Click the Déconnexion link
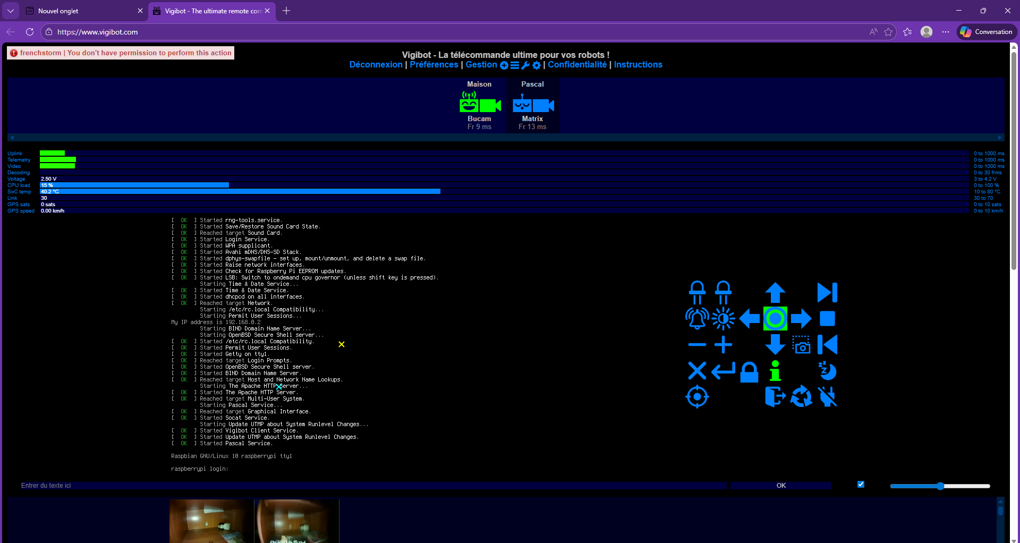Viewport: 1020px width, 543px height. tap(376, 65)
